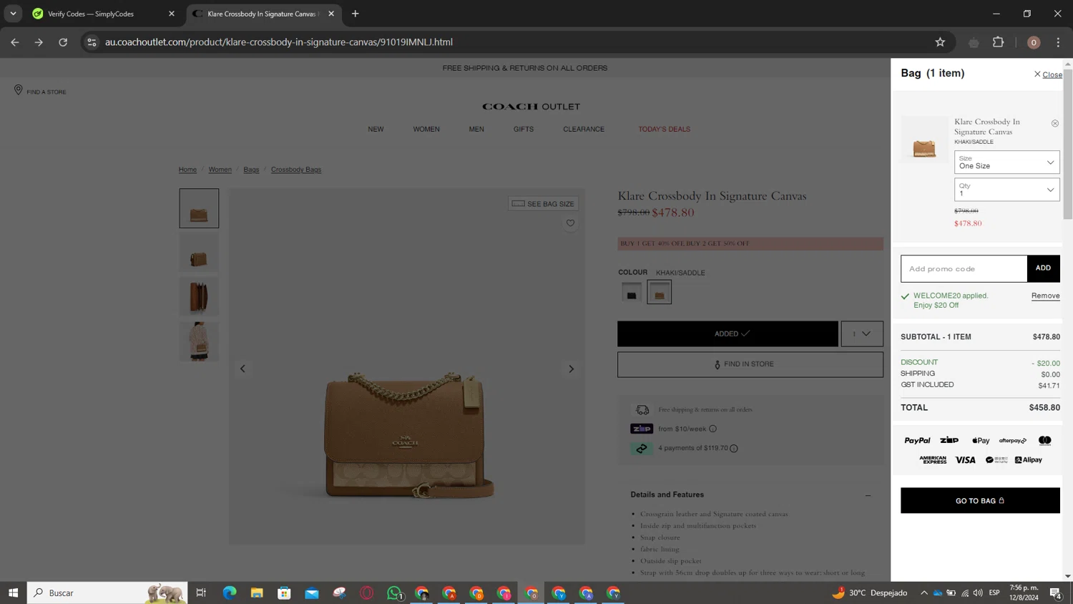Open the tab search dropdown arrow
The image size is (1073, 604).
13,14
